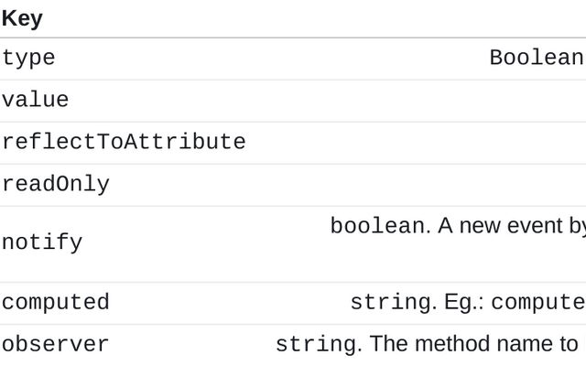Click the empty description cell beside value
586x366 pixels.
point(412,101)
